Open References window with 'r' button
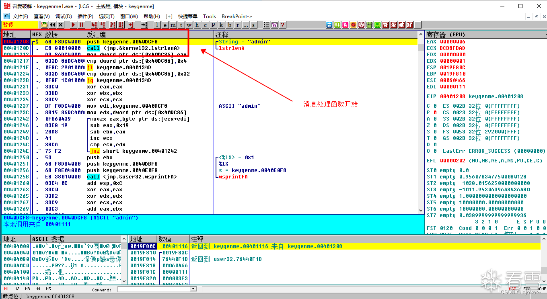The width and height of the screenshot is (547, 299). (237, 25)
